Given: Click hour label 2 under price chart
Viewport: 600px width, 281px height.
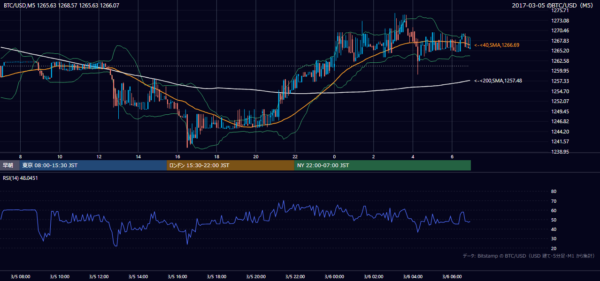Looking at the screenshot, I should click(x=373, y=156).
